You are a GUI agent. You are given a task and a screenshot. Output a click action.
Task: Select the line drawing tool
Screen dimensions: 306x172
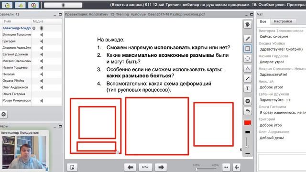(248, 78)
